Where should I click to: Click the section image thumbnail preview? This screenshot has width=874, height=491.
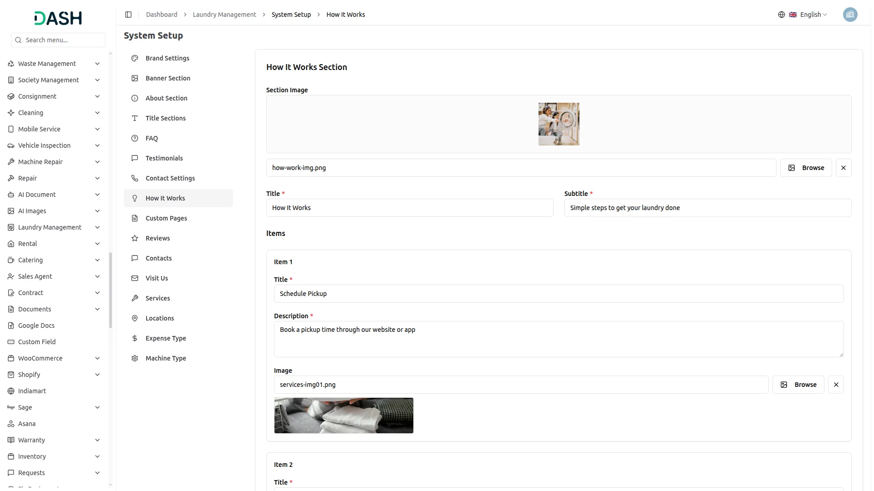point(559,124)
